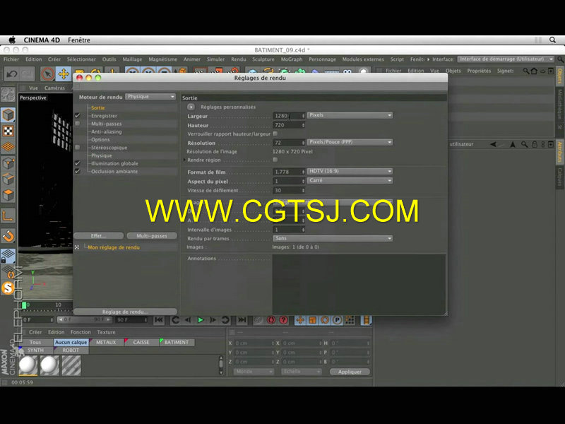Expand the Rendre région triangle
The image size is (565, 424).
click(x=184, y=160)
